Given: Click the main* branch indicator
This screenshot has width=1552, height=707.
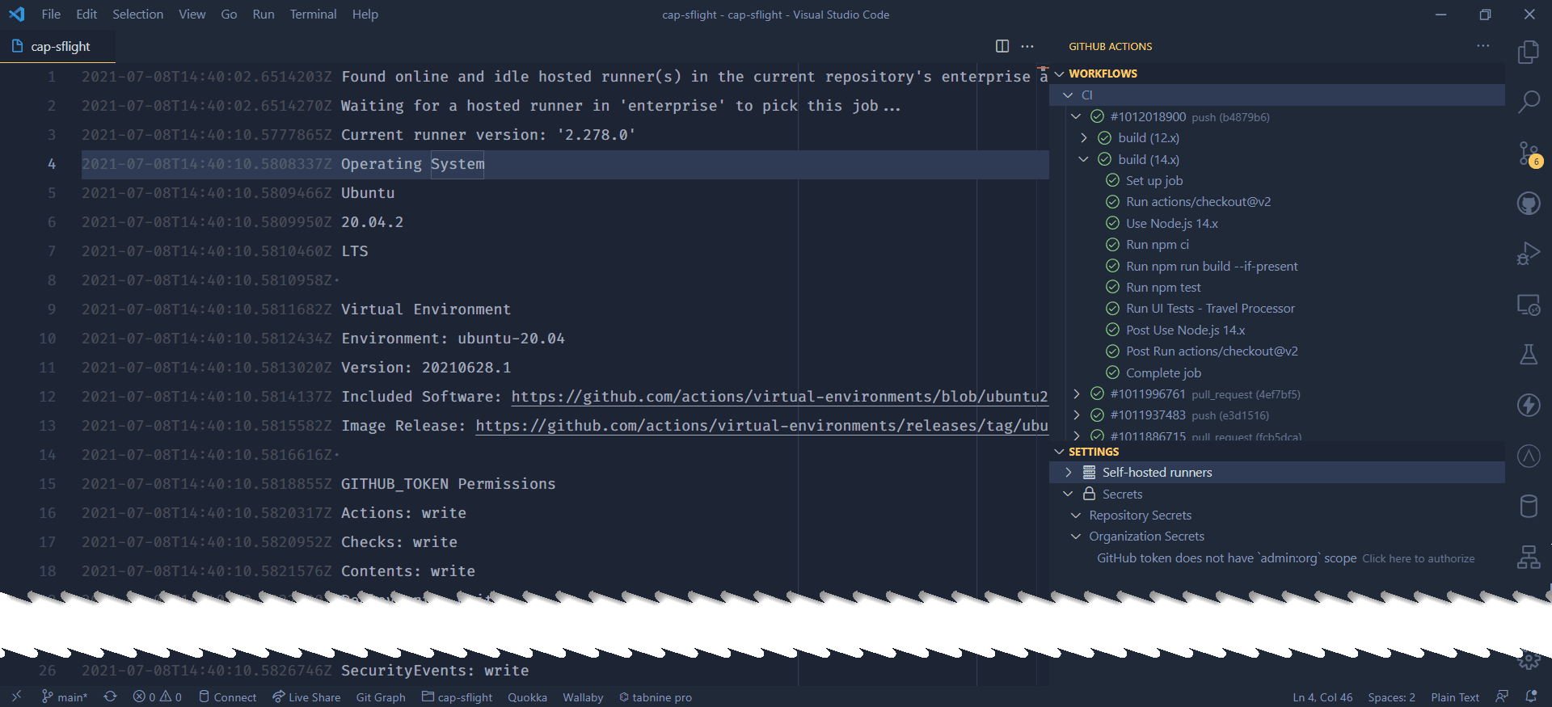Looking at the screenshot, I should pos(65,696).
